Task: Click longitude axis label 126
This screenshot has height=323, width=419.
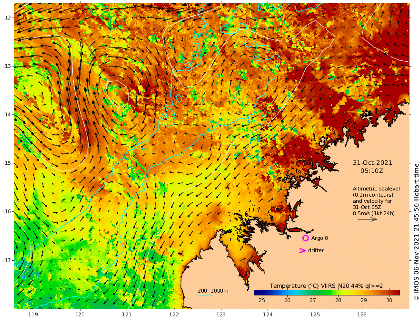Action: 362,314
